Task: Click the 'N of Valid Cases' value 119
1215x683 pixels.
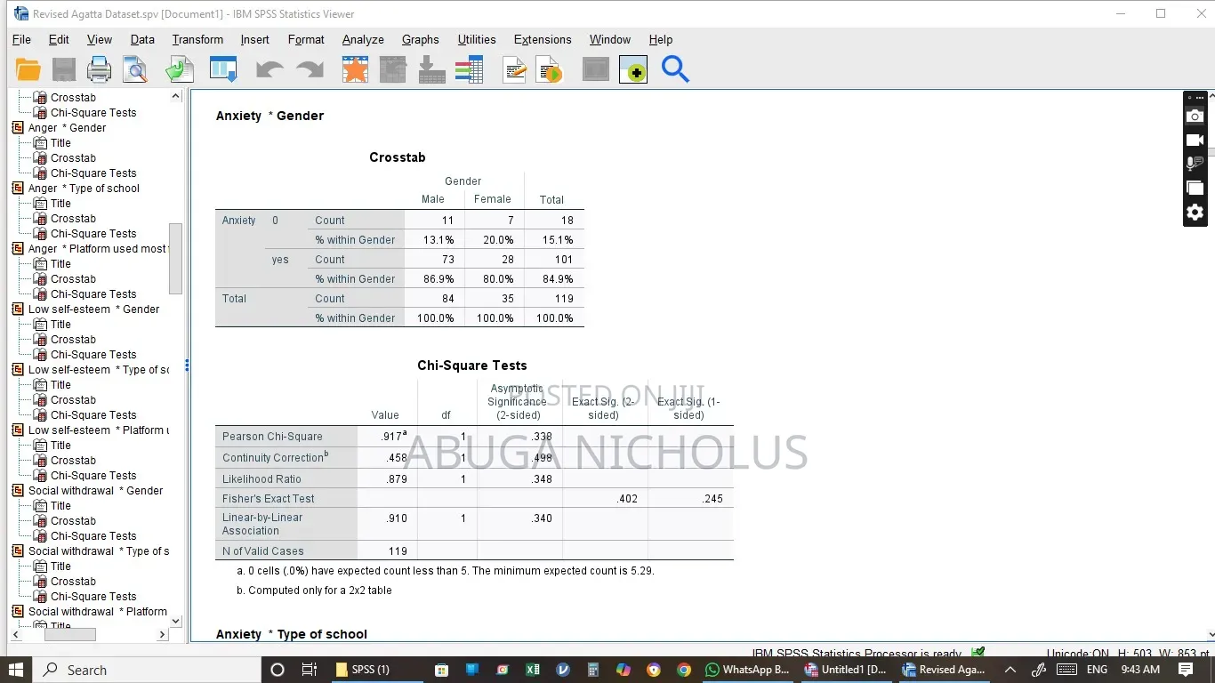Action: (398, 551)
